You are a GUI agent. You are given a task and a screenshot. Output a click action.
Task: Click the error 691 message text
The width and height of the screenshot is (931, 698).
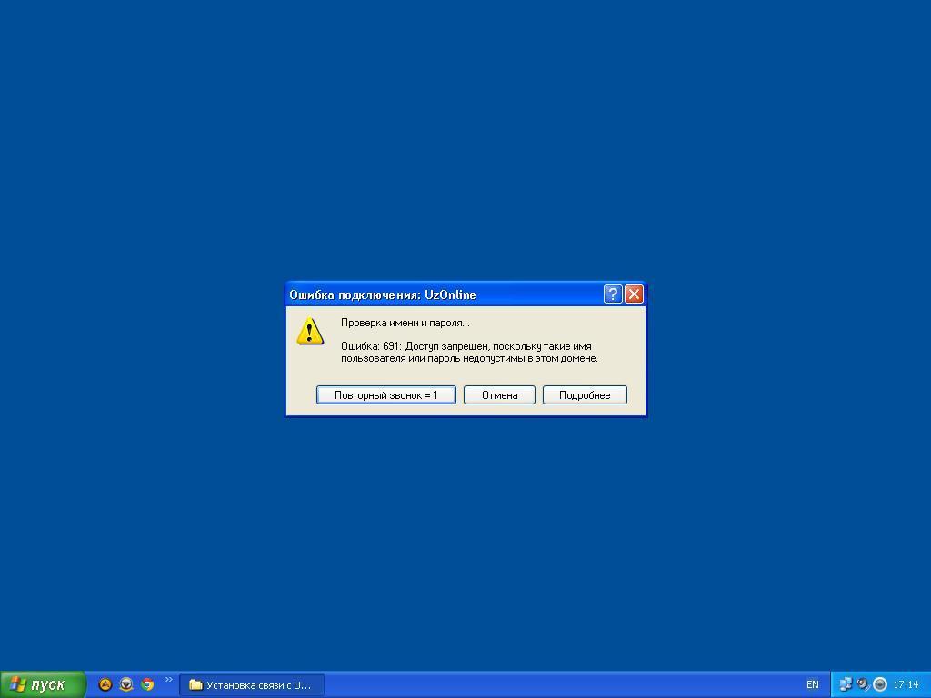click(468, 352)
